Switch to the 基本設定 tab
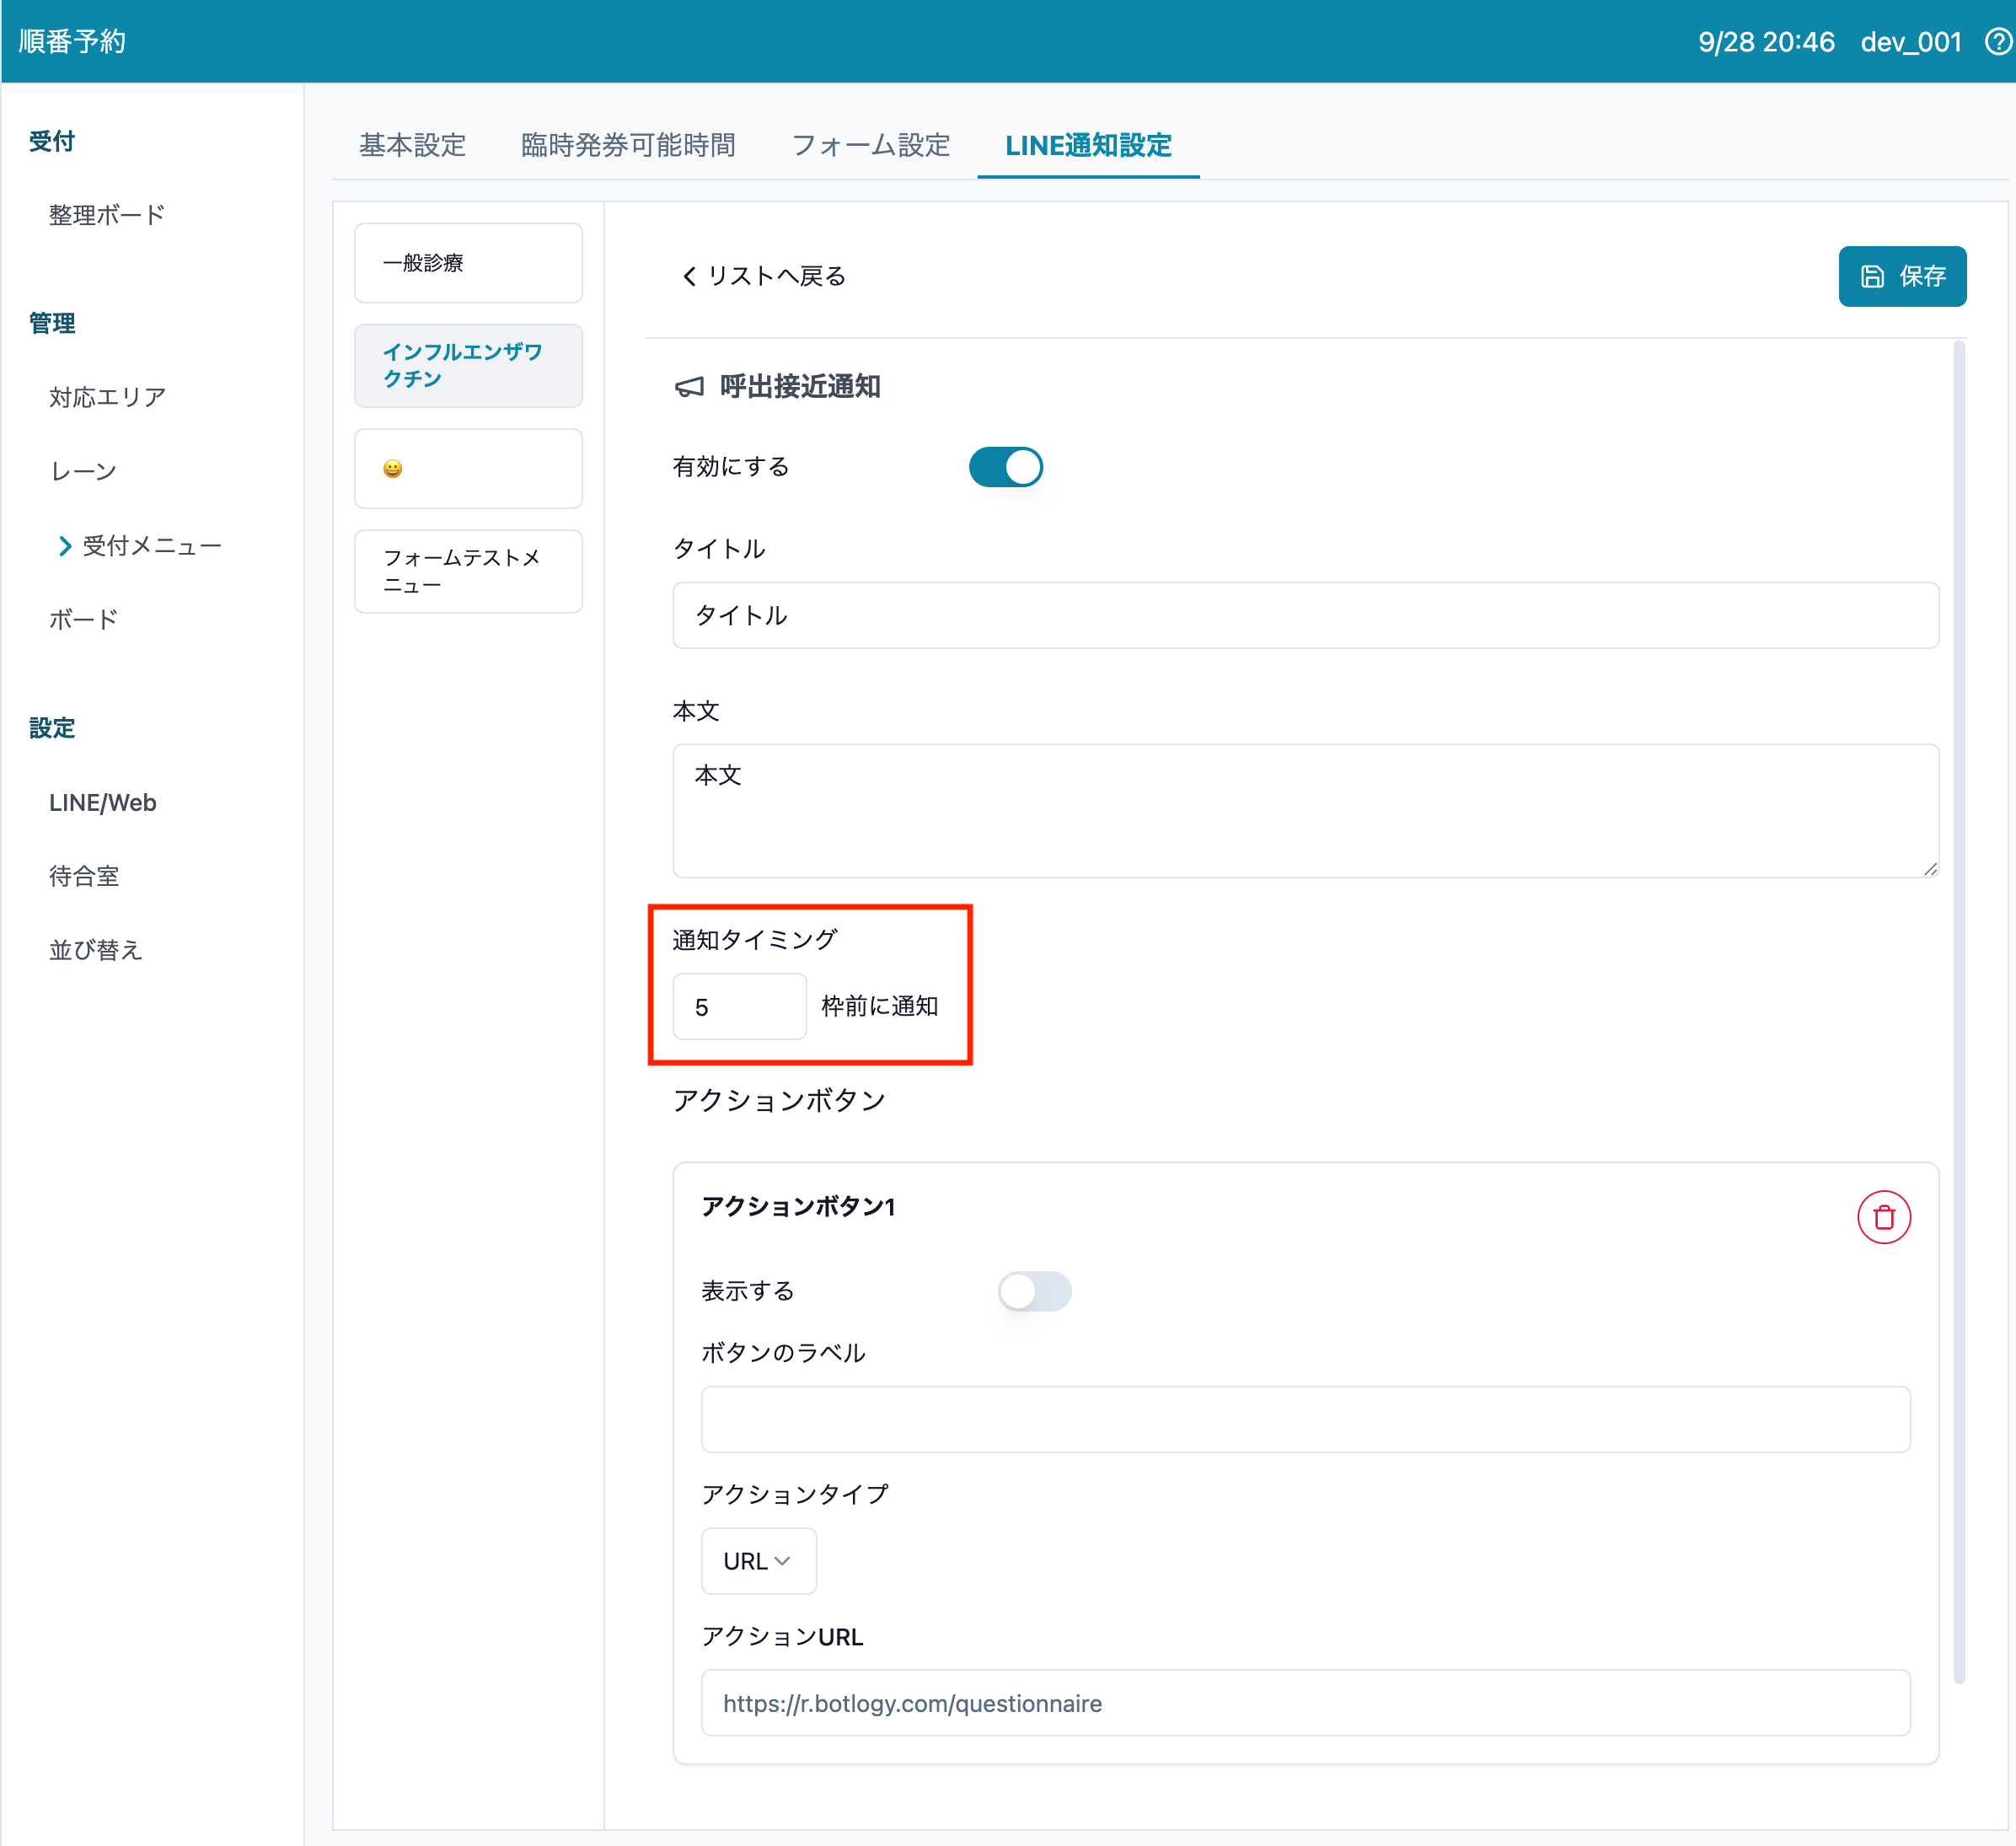The image size is (2016, 1846). click(x=412, y=146)
